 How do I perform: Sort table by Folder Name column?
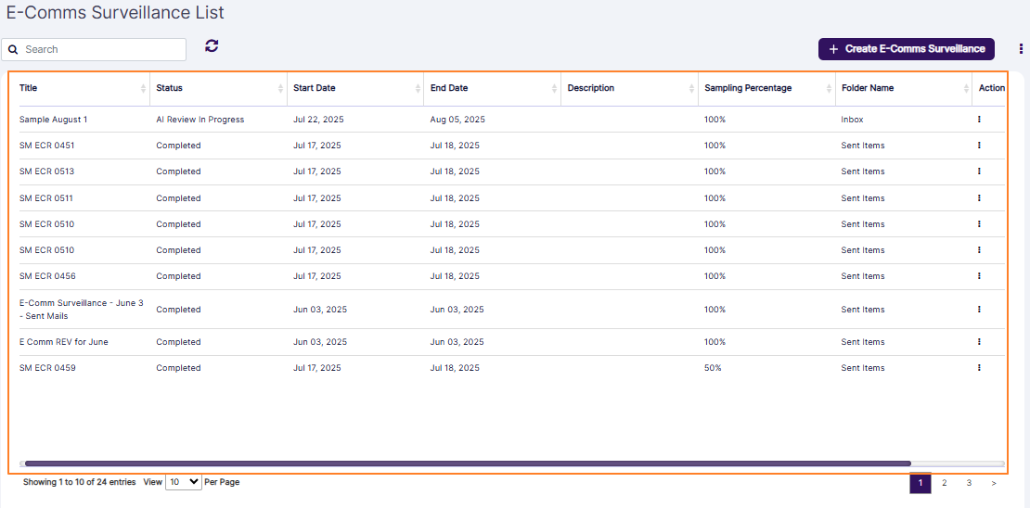[967, 89]
